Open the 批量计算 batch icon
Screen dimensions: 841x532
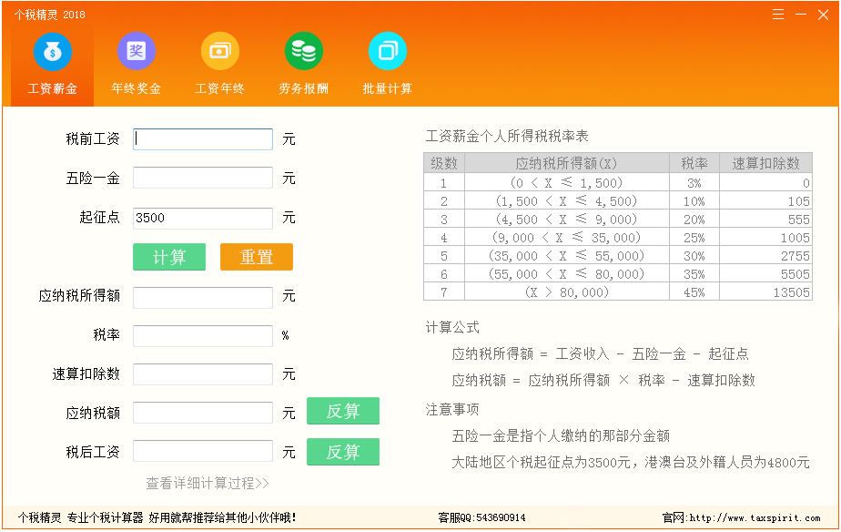[x=387, y=51]
